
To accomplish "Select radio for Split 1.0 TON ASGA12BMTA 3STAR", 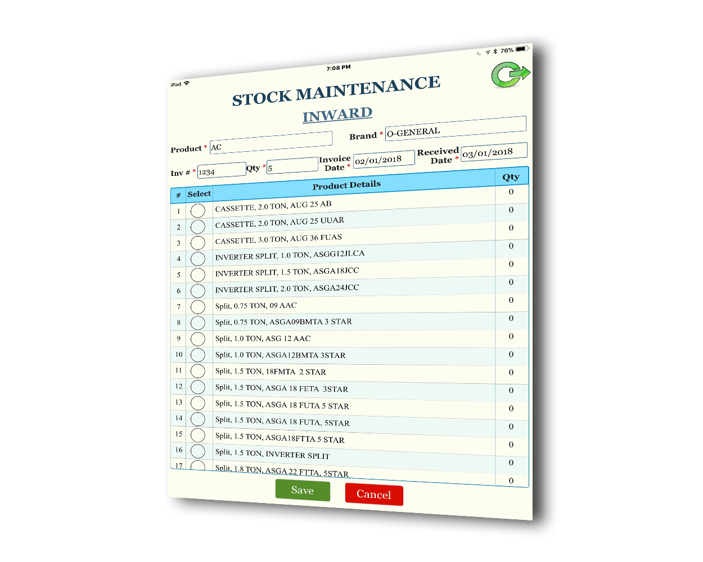I will [197, 355].
